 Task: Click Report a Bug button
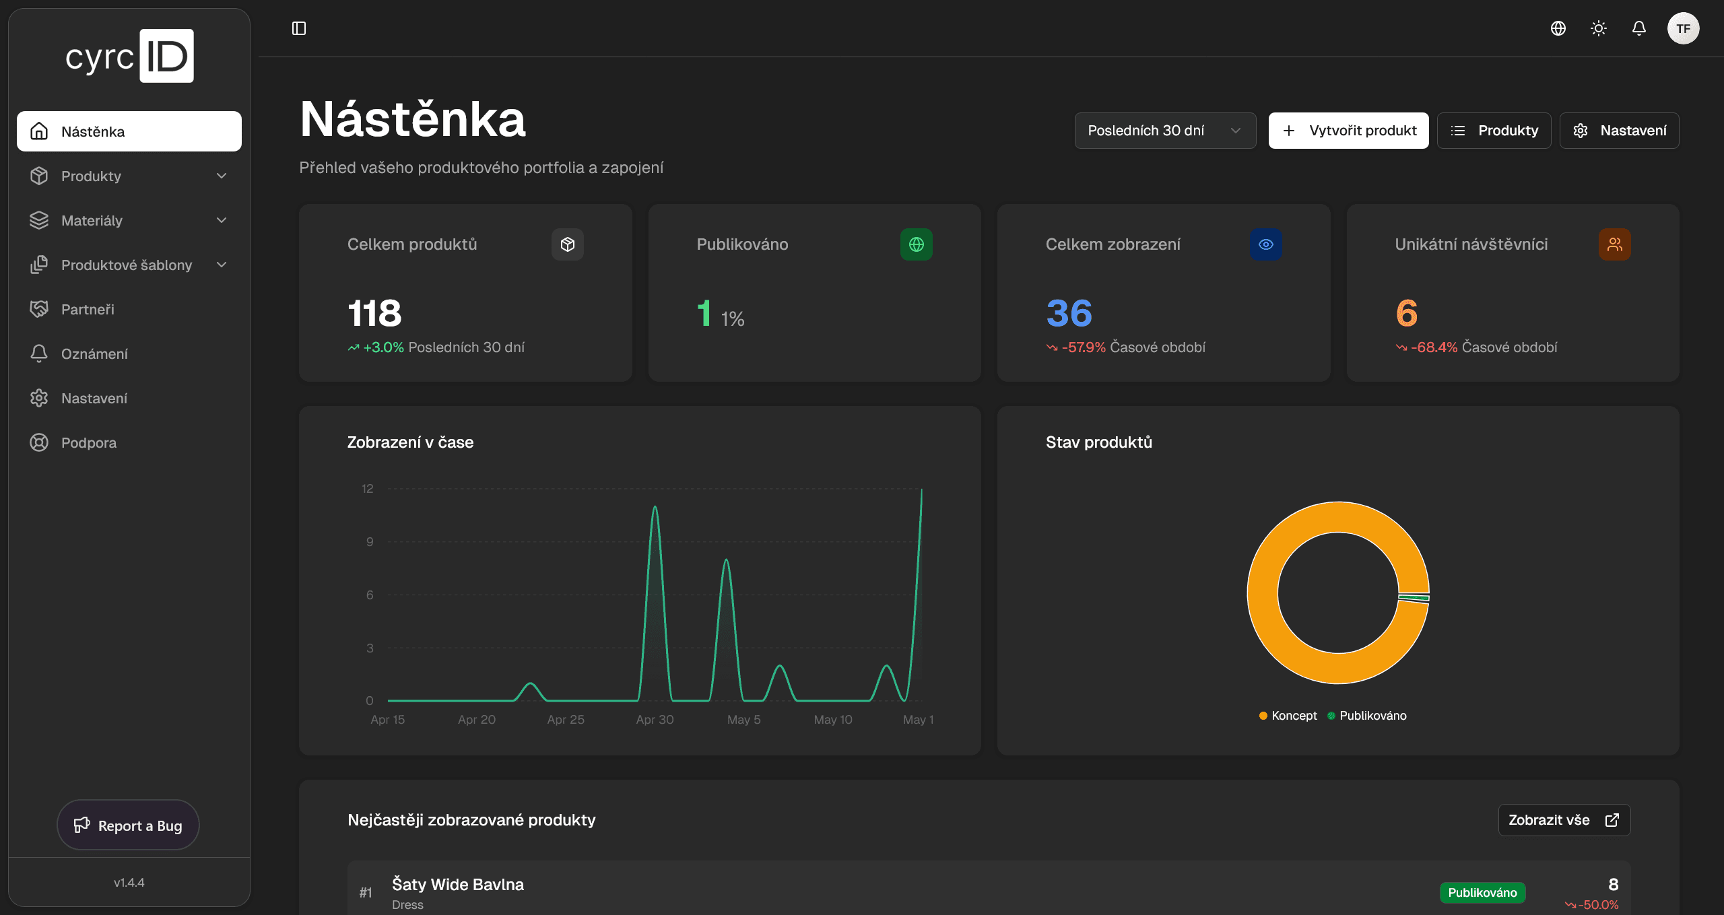[x=128, y=825]
